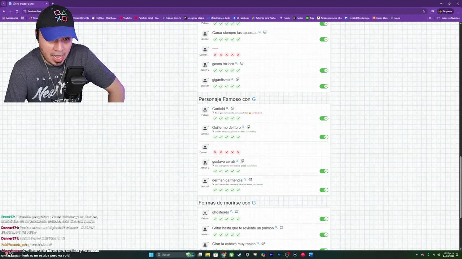Viewport: 462px width, 259px height.
Task: Open emoji reaction for 'Ganar siempre las apuestas'
Action: [x=265, y=32]
